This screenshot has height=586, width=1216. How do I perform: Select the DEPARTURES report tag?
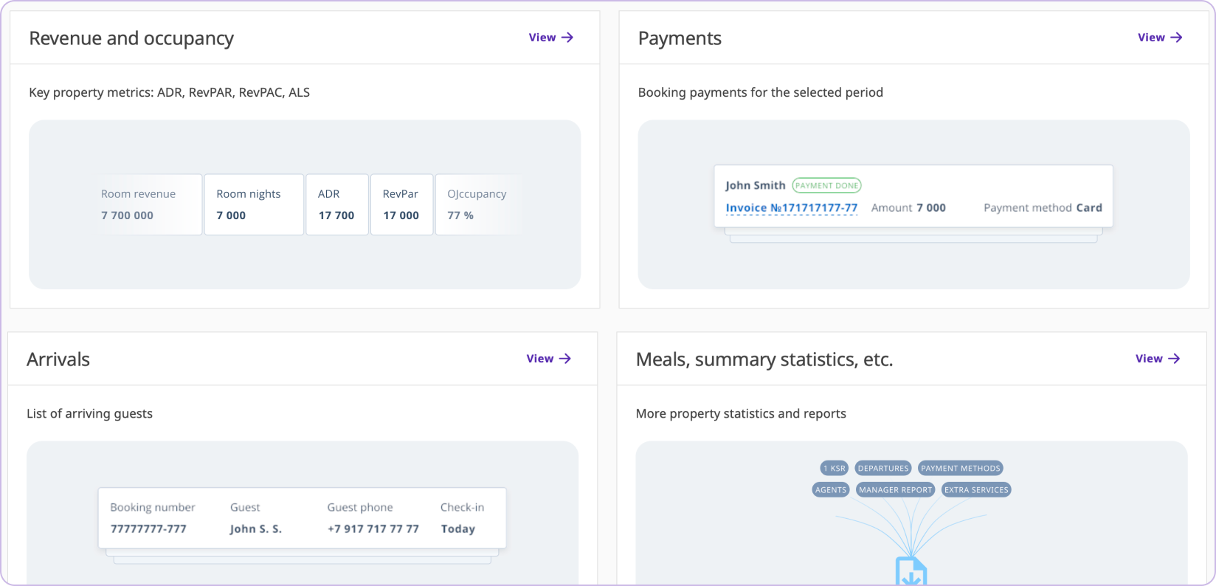pyautogui.click(x=883, y=469)
